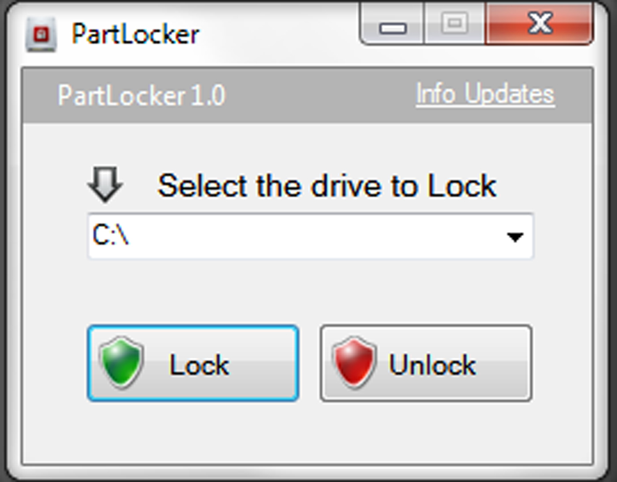Close the PartLocker window
Viewport: 617px width, 482px height.
(539, 25)
